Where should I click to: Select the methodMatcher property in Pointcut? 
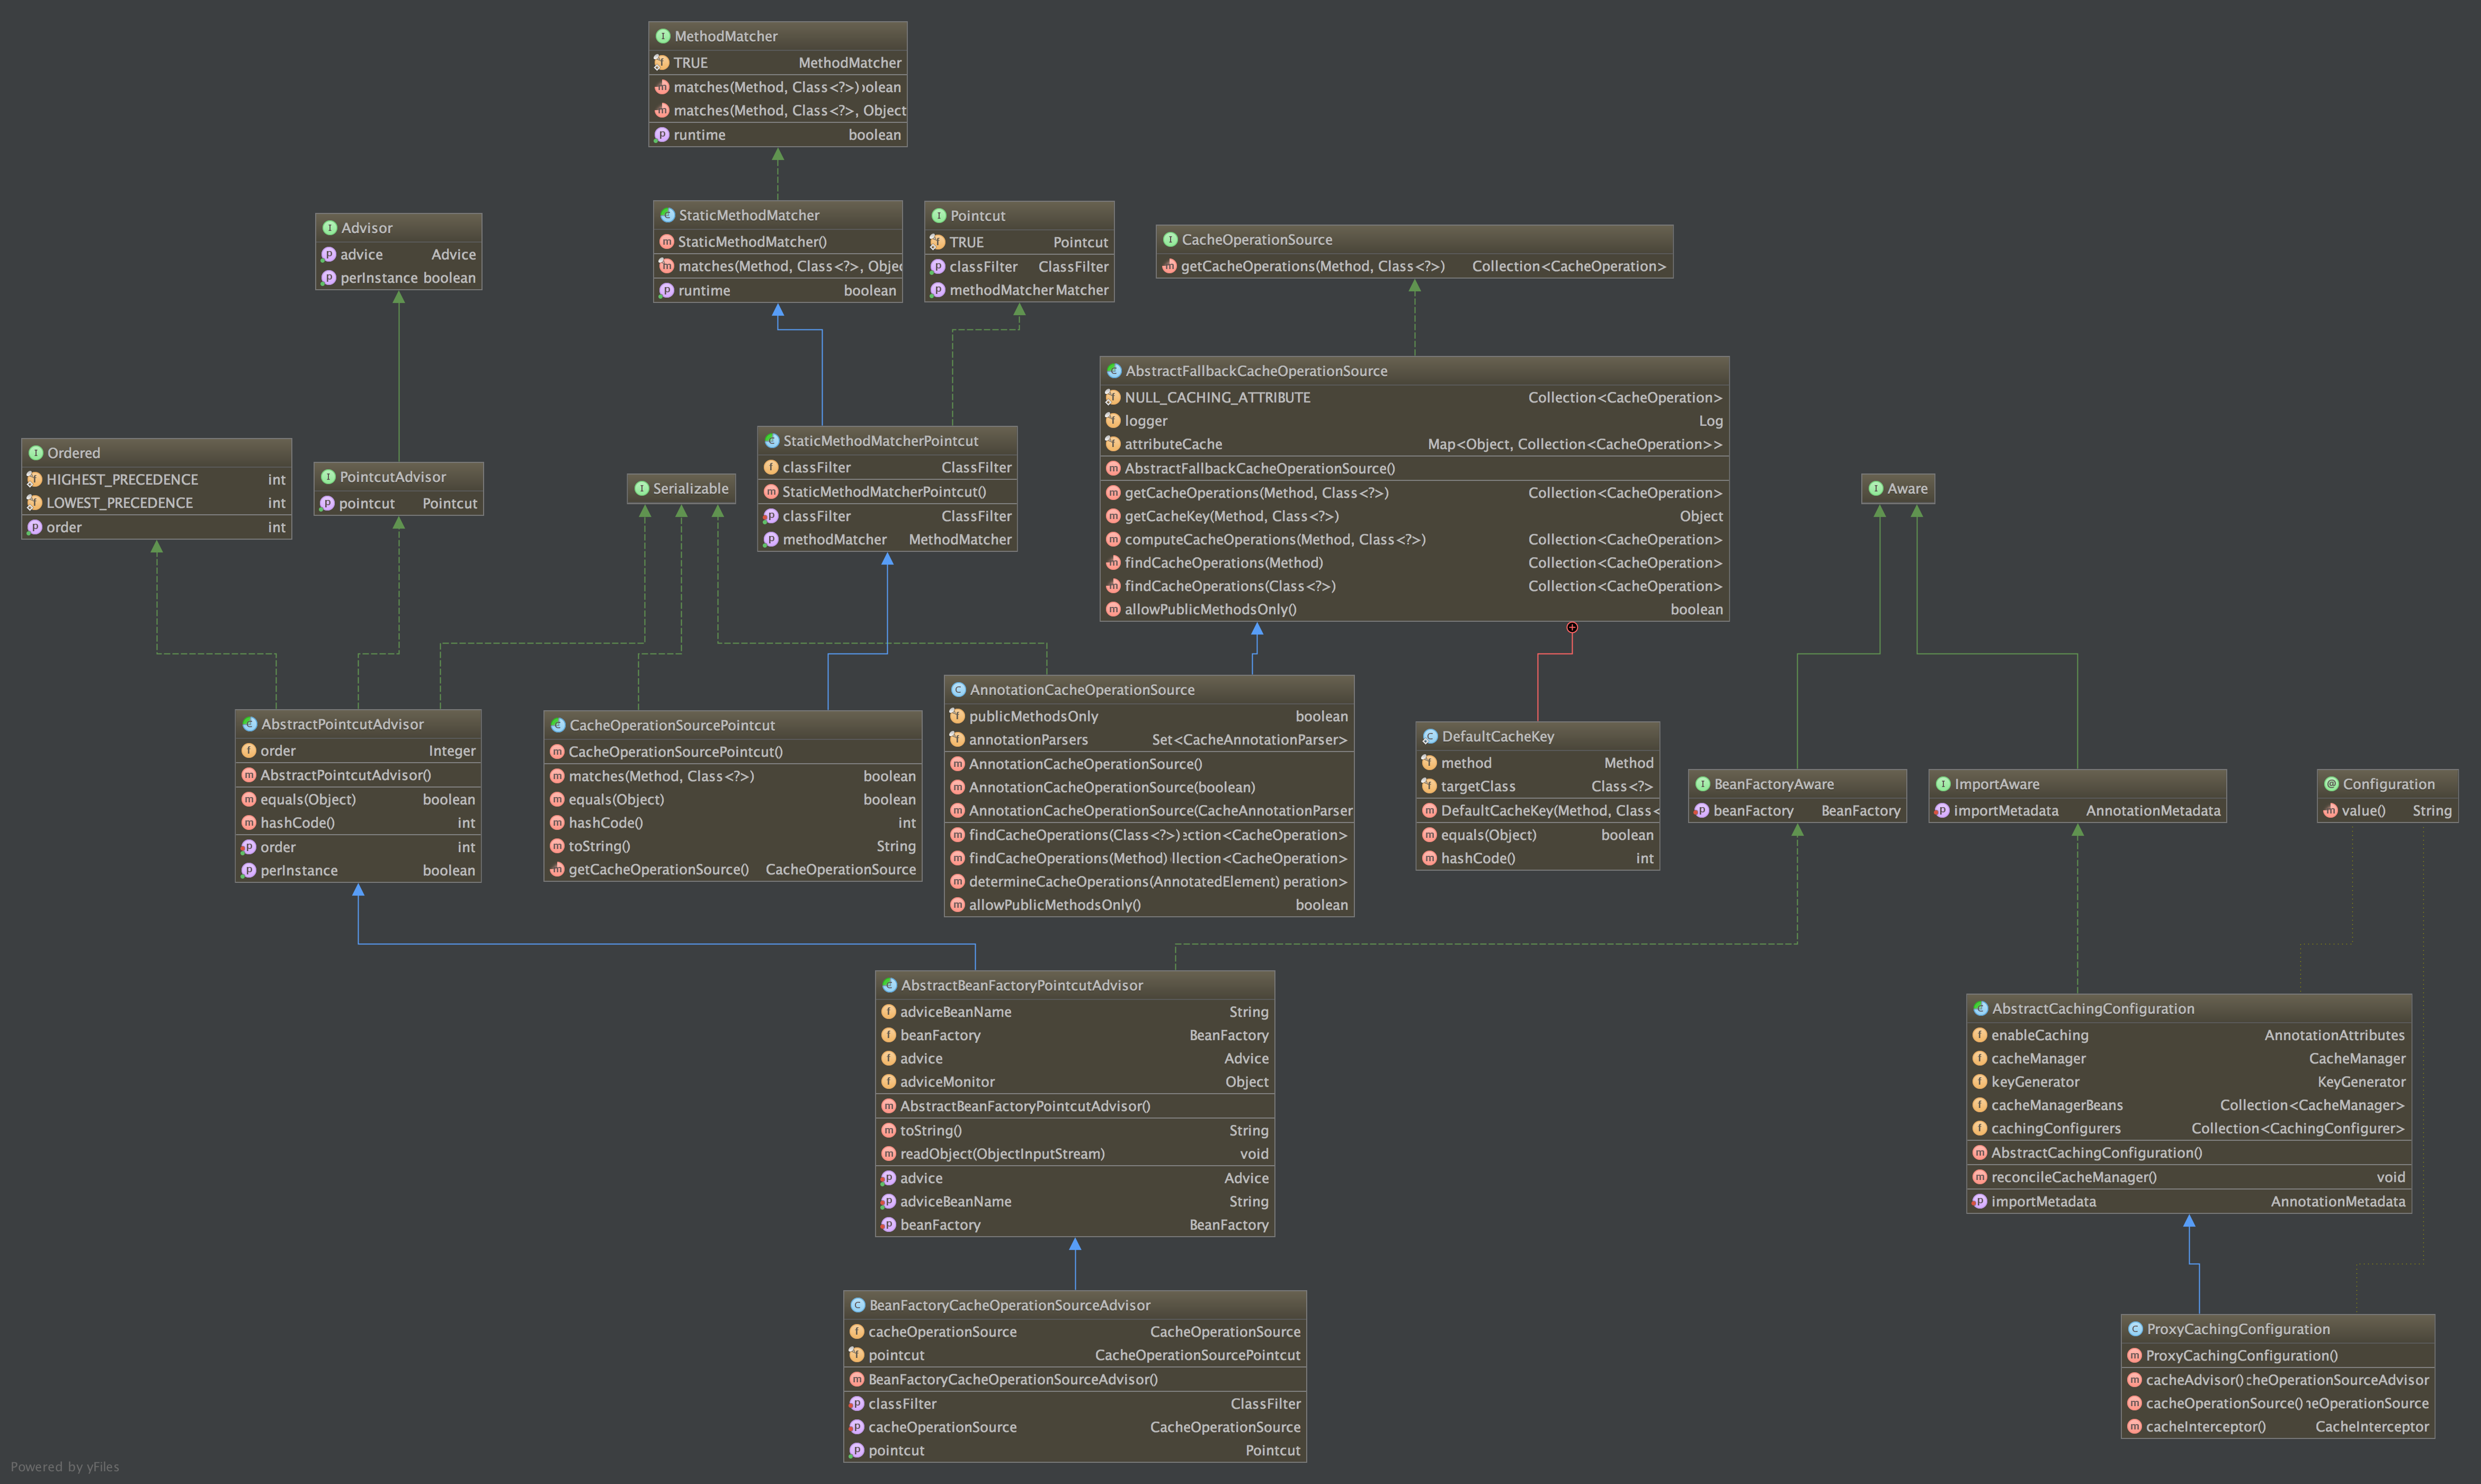(1018, 290)
